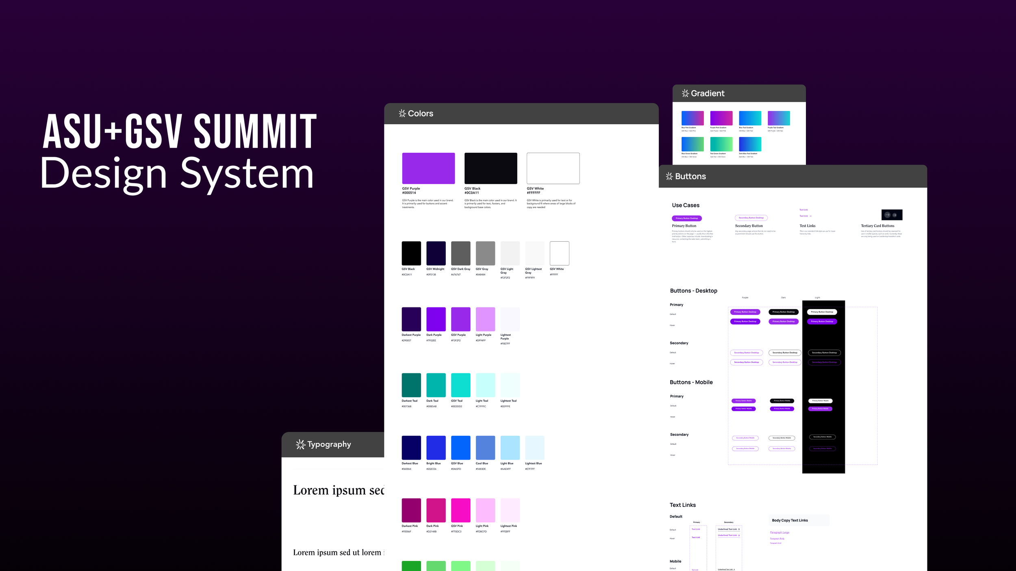Choose the GSV Teal color swatch
This screenshot has height=571, width=1016.
point(460,385)
